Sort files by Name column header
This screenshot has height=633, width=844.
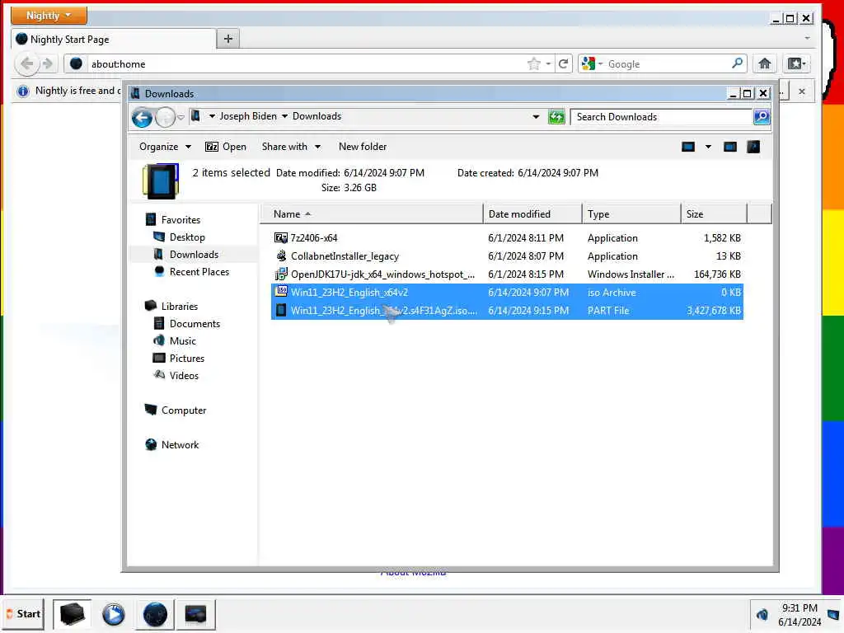372,214
